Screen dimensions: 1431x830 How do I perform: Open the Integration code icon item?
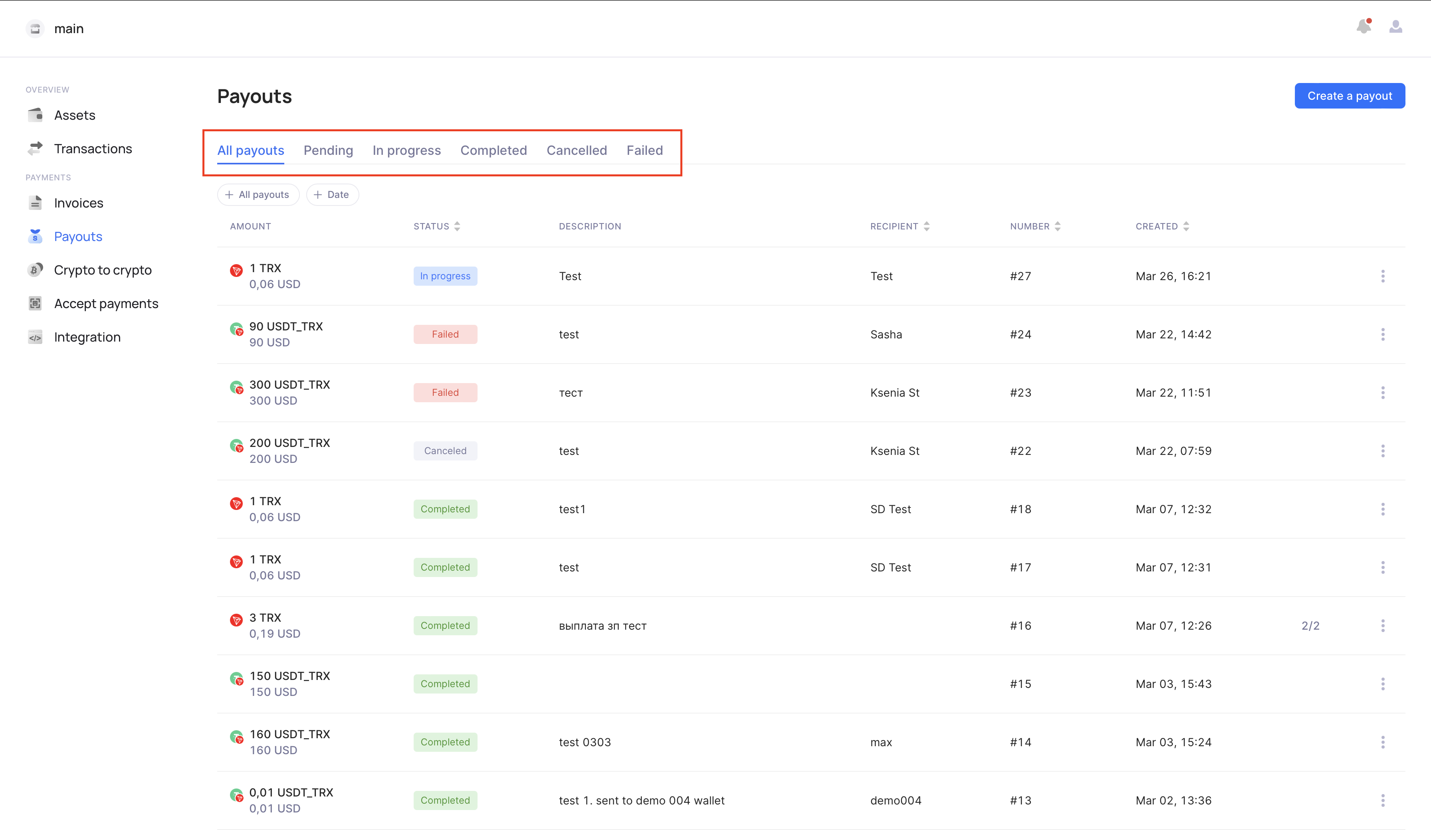point(35,337)
